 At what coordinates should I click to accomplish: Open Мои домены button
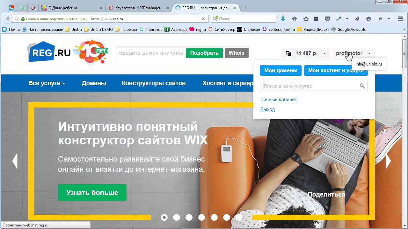[281, 71]
